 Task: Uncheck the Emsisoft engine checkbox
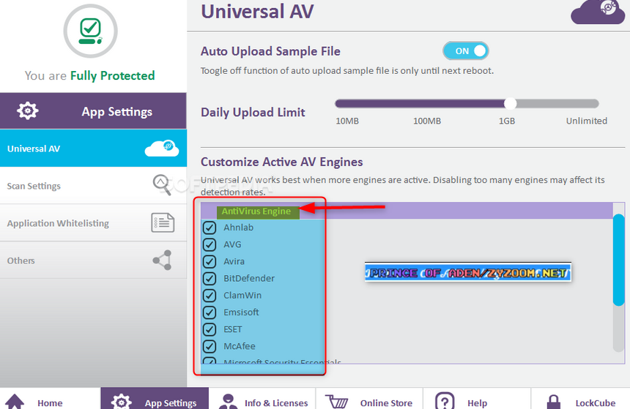pyautogui.click(x=210, y=312)
